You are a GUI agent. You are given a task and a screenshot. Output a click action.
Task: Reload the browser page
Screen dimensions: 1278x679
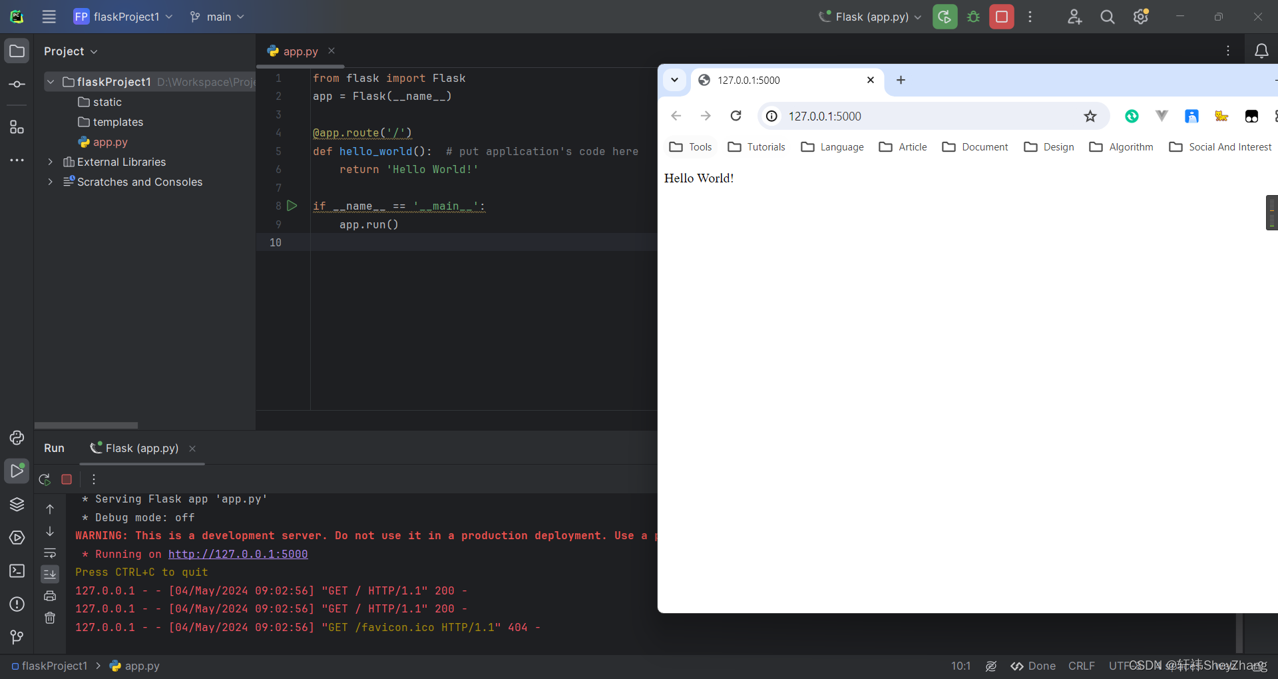[736, 116]
